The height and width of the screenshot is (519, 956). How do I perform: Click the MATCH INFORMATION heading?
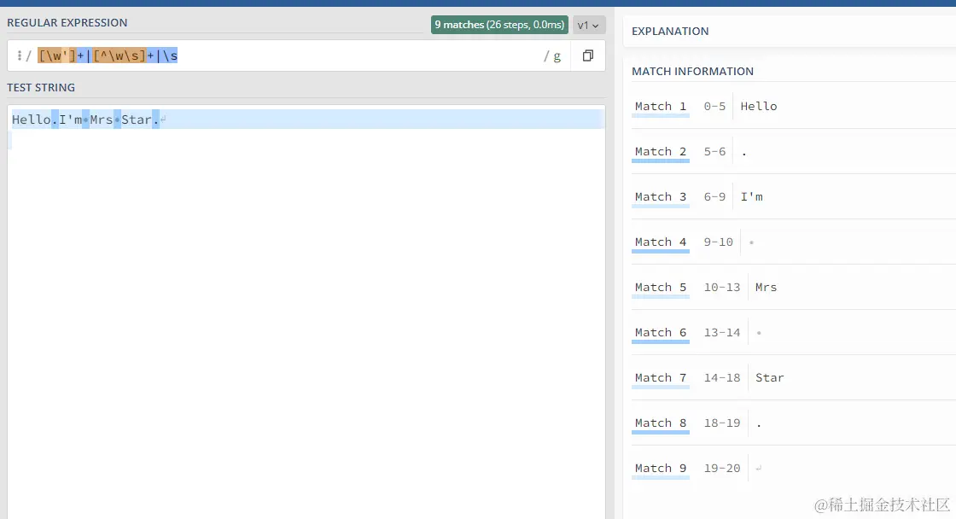click(x=692, y=72)
